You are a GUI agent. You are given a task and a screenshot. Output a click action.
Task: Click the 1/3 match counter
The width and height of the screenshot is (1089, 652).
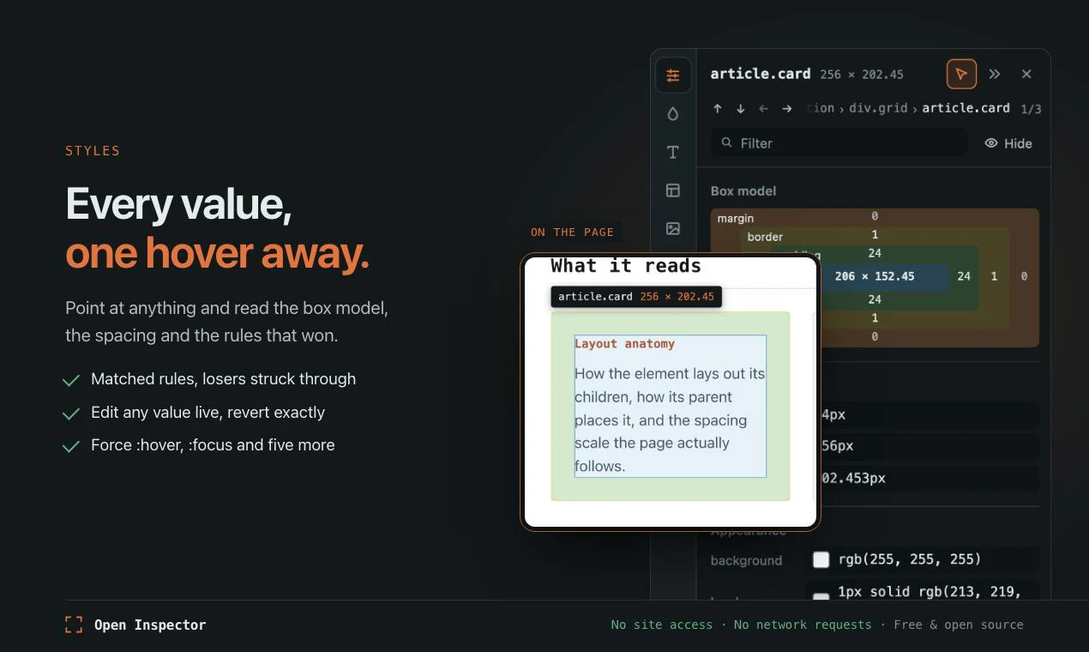point(1031,109)
